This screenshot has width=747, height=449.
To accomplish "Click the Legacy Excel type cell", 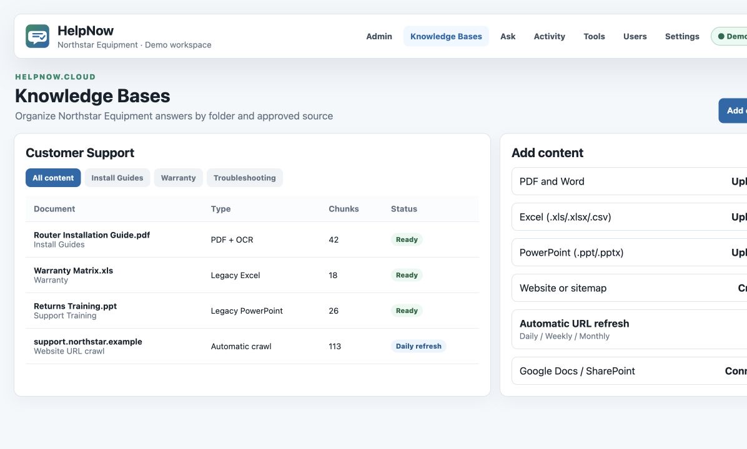I will (235, 276).
